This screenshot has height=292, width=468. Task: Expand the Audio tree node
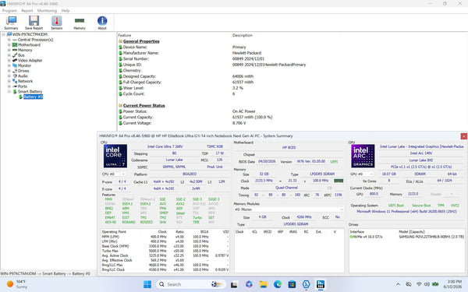pyautogui.click(x=9, y=76)
